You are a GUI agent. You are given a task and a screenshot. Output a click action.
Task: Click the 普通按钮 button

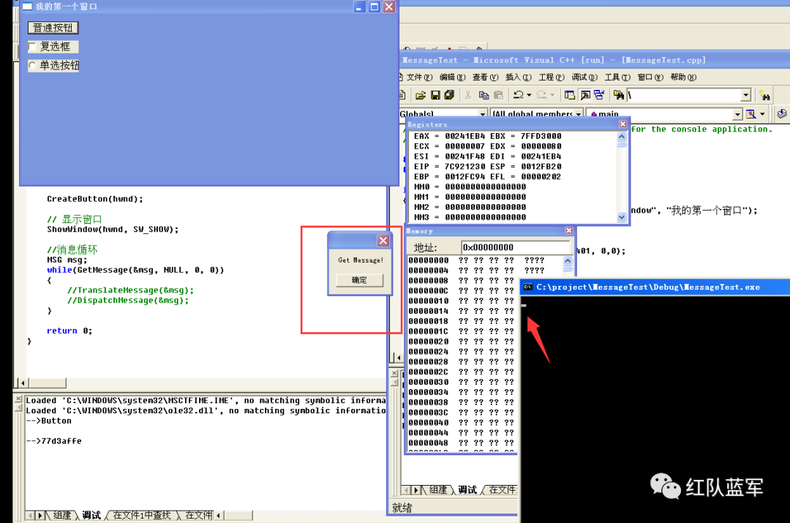tap(53, 28)
